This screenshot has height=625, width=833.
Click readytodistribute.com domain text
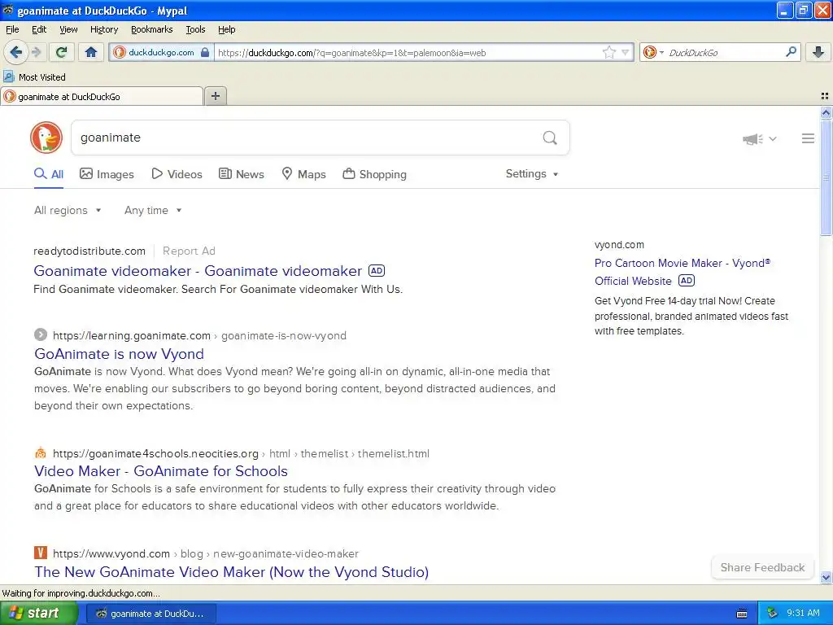[89, 251]
